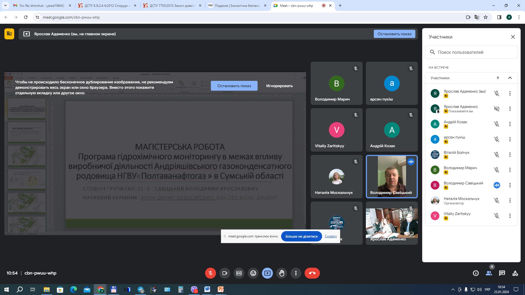Turn on the camera
Image resolution: width=525 pixels, height=295 pixels.
click(x=224, y=273)
